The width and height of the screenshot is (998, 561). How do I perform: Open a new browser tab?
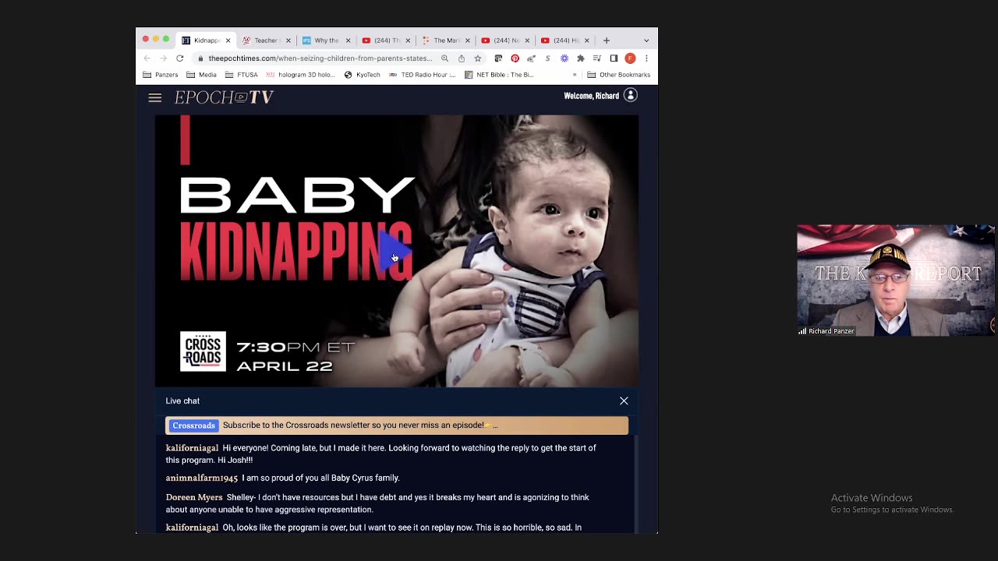[x=607, y=41]
